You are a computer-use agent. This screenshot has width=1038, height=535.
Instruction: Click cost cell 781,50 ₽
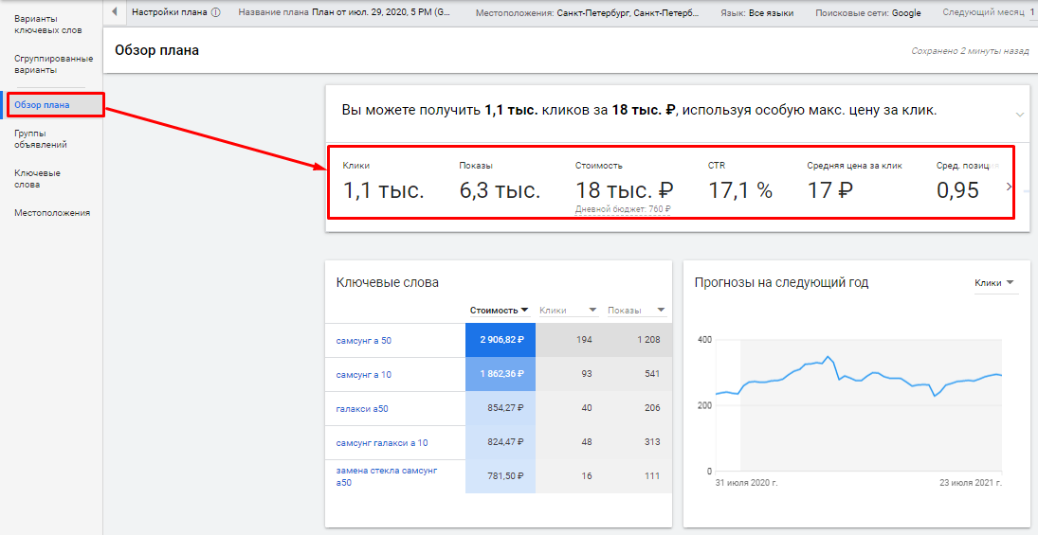coord(501,476)
